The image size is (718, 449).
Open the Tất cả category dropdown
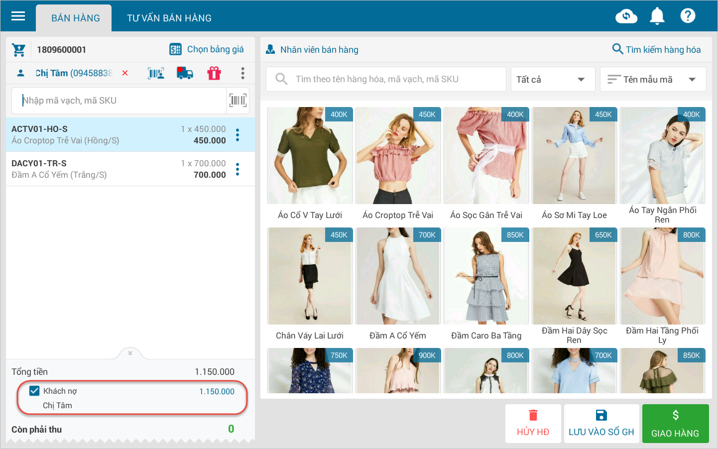coord(553,80)
